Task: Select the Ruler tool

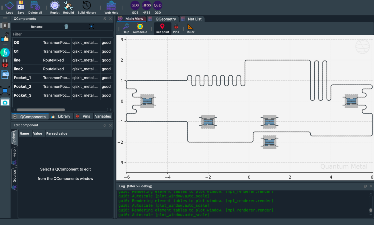Action: 190,28
